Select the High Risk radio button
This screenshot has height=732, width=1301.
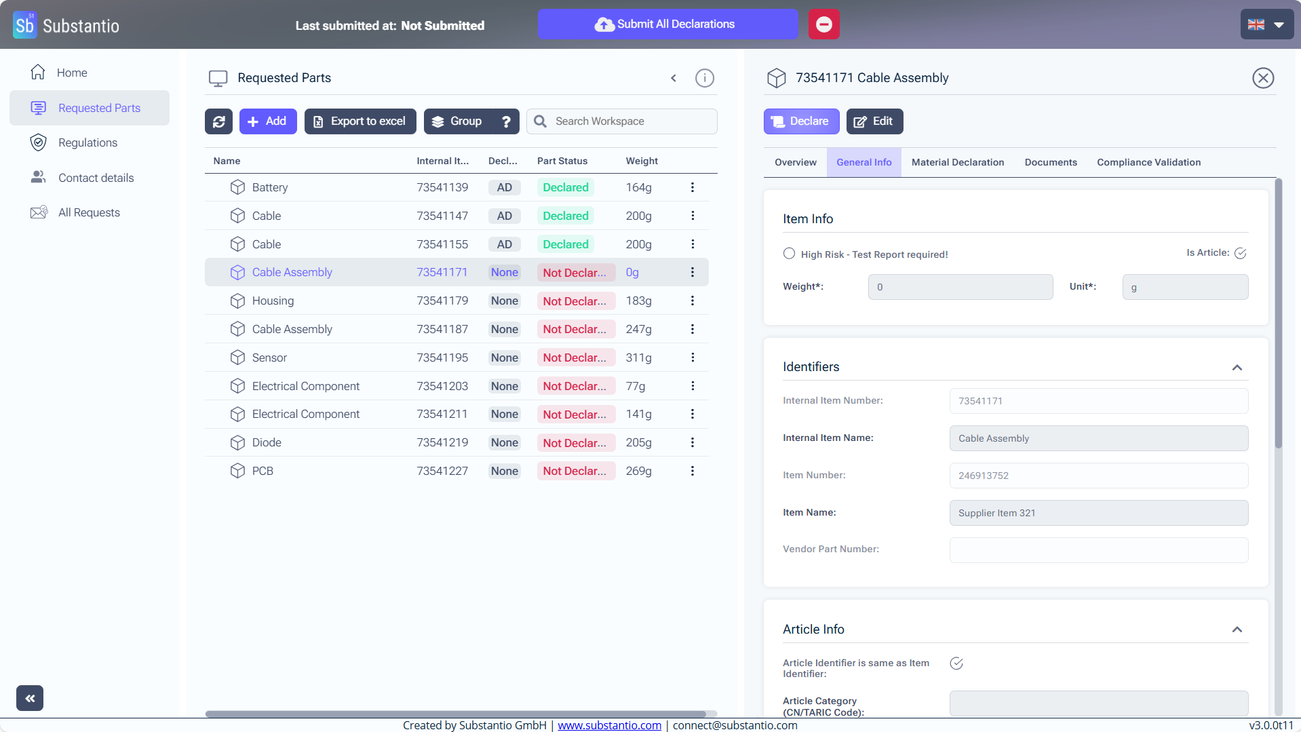[789, 254]
